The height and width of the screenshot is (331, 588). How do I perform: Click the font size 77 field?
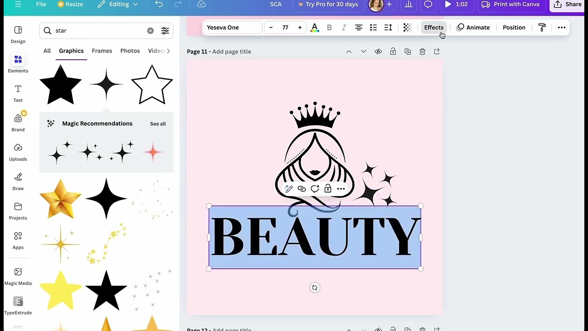click(285, 28)
